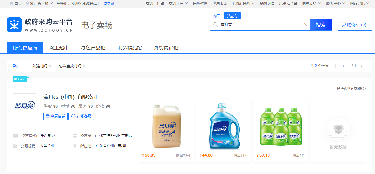Click the price ¥44.80
The image size is (375, 174).
click(x=206, y=155)
